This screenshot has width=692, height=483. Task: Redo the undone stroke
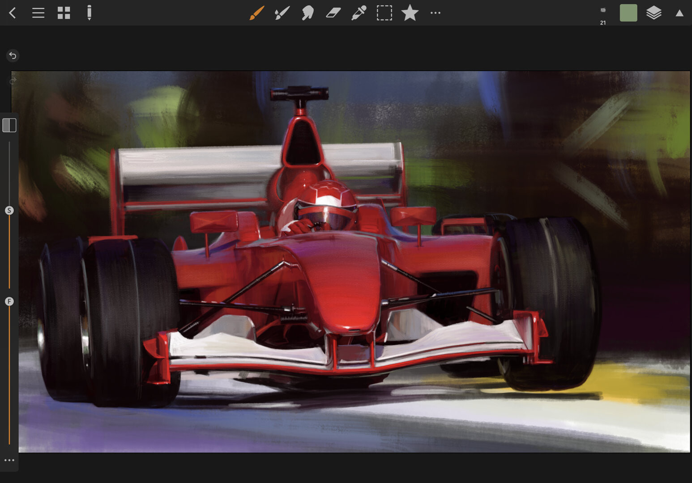(x=13, y=81)
